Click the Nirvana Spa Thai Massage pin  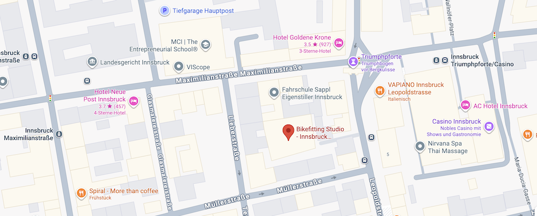coord(420,147)
